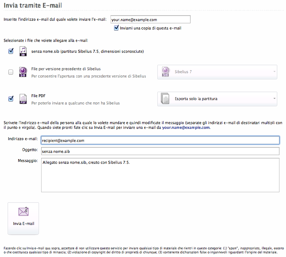The image size is (286, 257).
Task: Click the 'File PDF' label text
Action: click(38, 96)
